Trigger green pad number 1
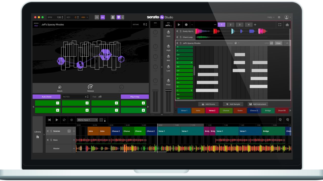The width and height of the screenshot is (323, 181). (x=48, y=103)
